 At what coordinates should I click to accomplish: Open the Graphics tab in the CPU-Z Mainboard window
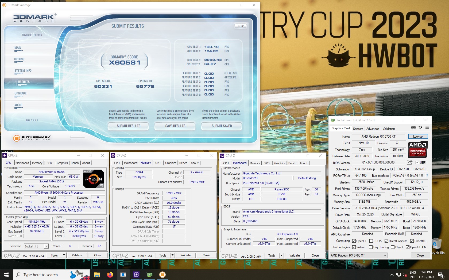tap(280, 163)
